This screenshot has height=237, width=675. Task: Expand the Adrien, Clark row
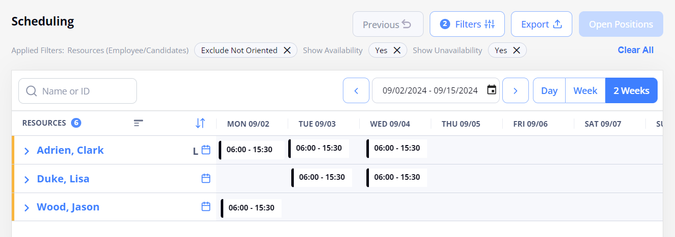point(27,151)
